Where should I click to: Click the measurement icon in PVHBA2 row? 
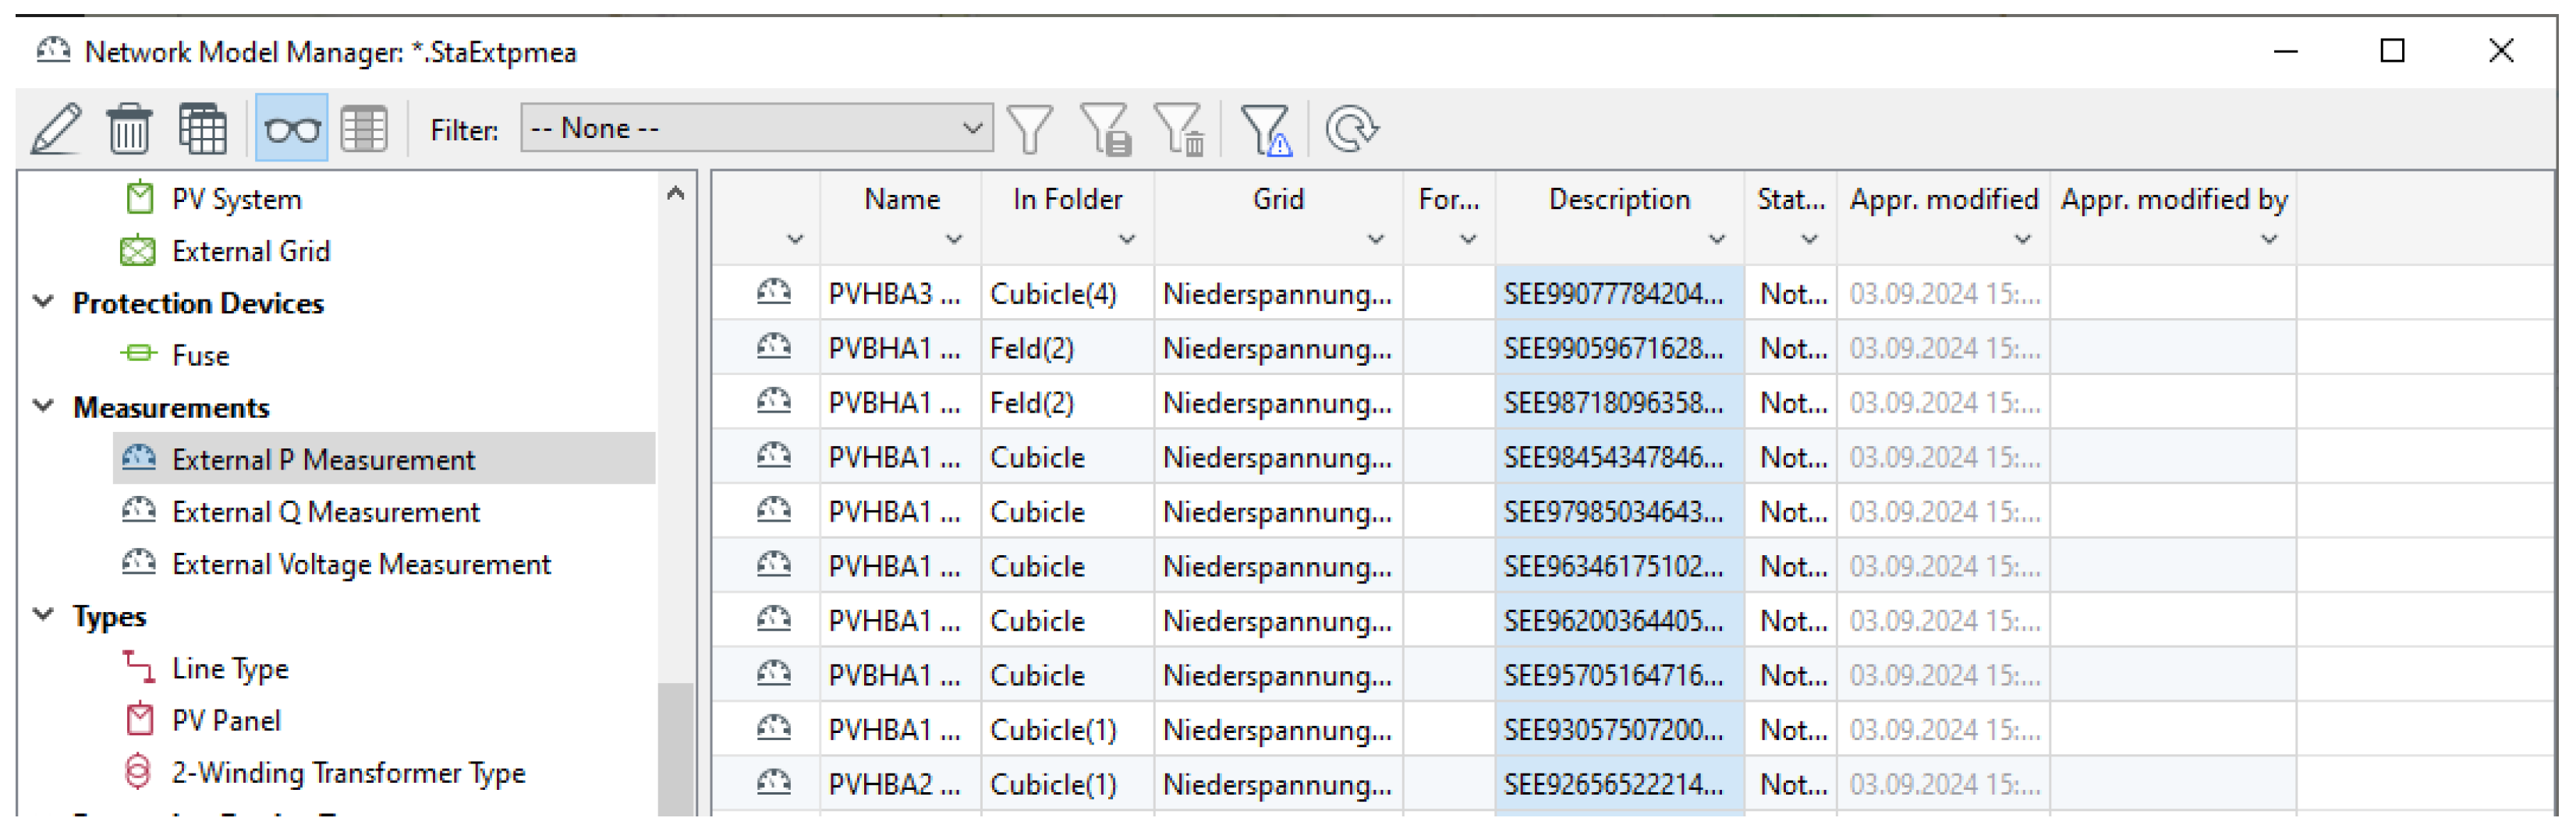[773, 782]
